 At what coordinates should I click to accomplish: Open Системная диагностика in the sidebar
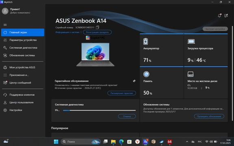pos(23,48)
